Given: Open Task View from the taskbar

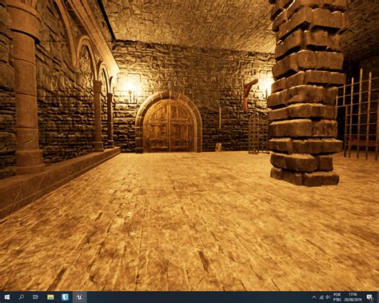Looking at the screenshot, I should (x=35, y=297).
